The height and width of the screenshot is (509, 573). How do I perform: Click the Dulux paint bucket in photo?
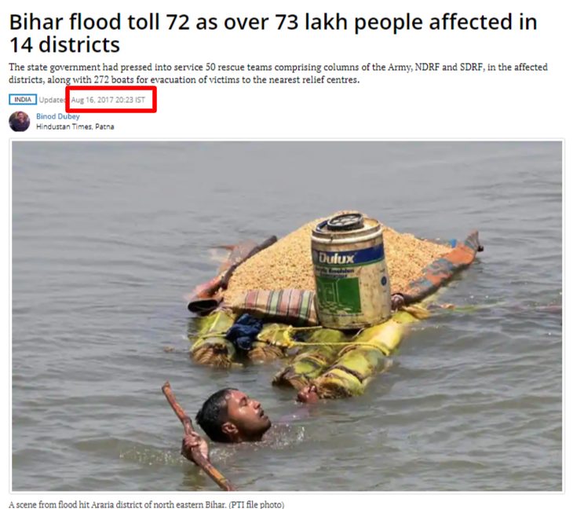click(350, 270)
